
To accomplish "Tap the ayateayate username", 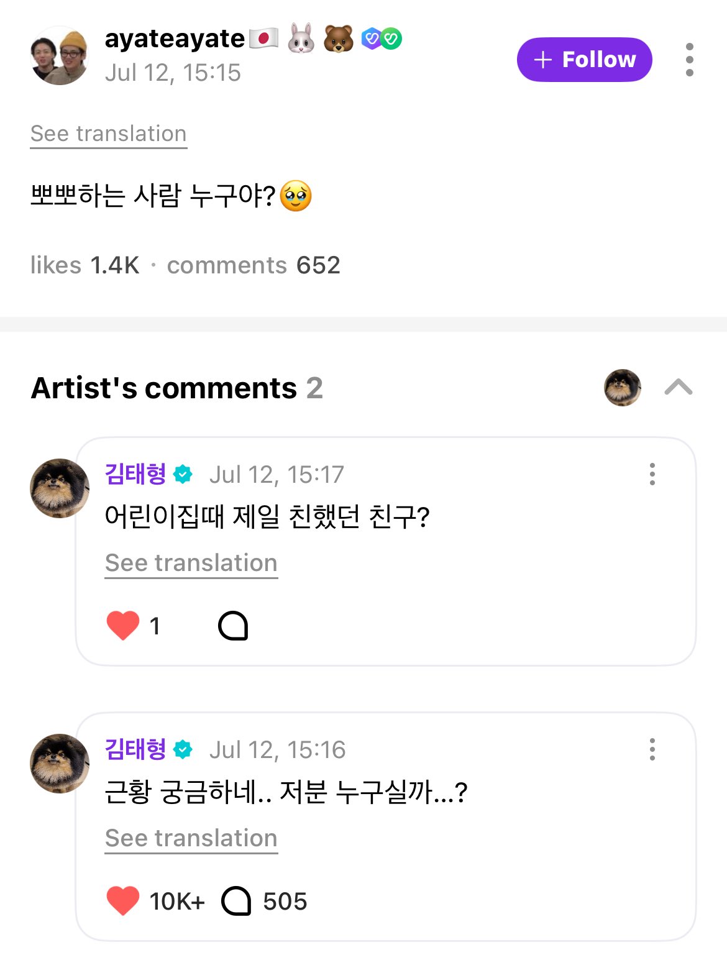I will click(175, 39).
